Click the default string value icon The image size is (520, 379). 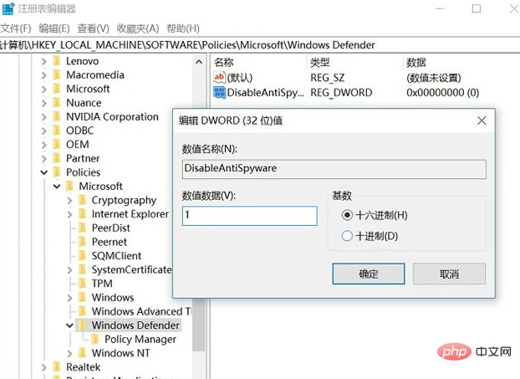tap(219, 78)
